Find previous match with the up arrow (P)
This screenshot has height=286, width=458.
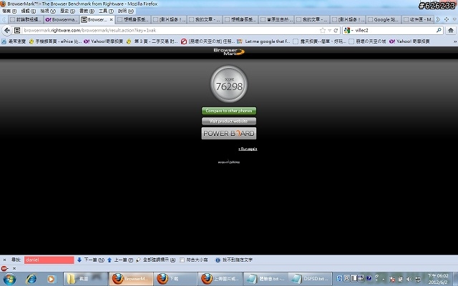coord(120,260)
